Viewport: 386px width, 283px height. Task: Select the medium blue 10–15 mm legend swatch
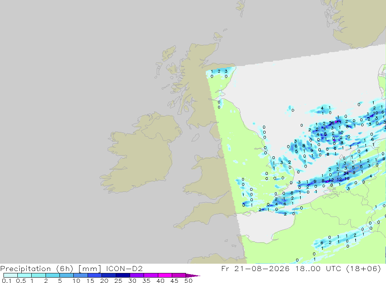[x=81, y=275]
